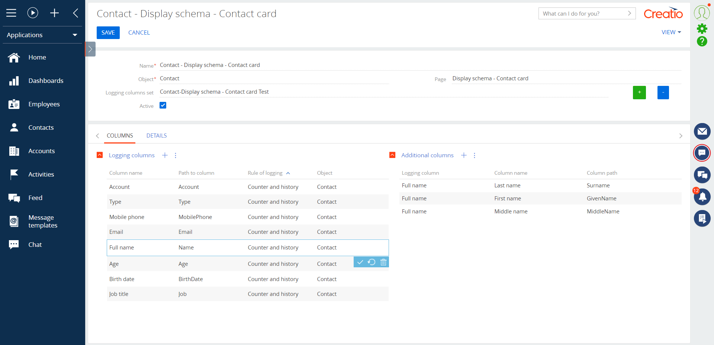Open the Additional columns three-dot menu

[474, 155]
